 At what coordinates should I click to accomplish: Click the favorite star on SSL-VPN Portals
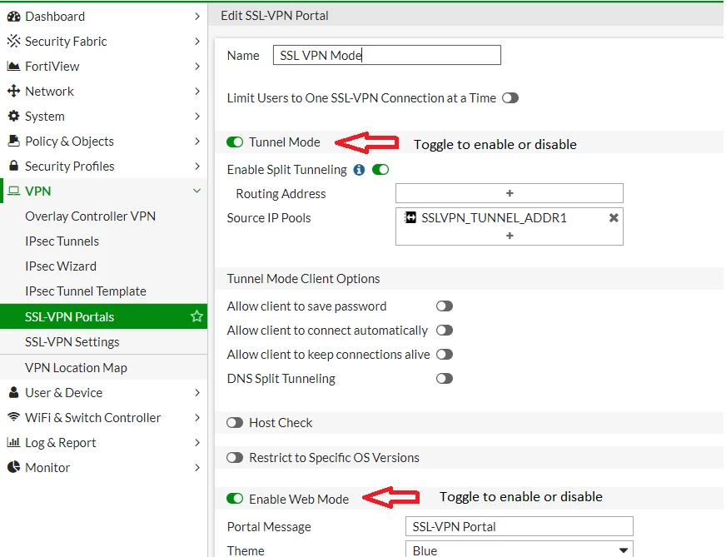click(x=196, y=316)
